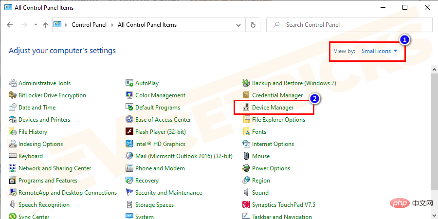Open the System link
Screen dimensions: 438x219
145,217
